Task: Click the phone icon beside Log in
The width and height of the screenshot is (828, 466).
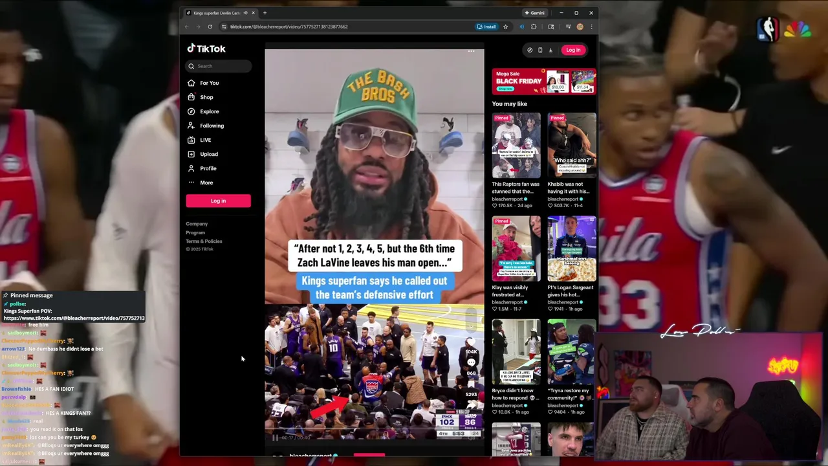Action: (540, 50)
